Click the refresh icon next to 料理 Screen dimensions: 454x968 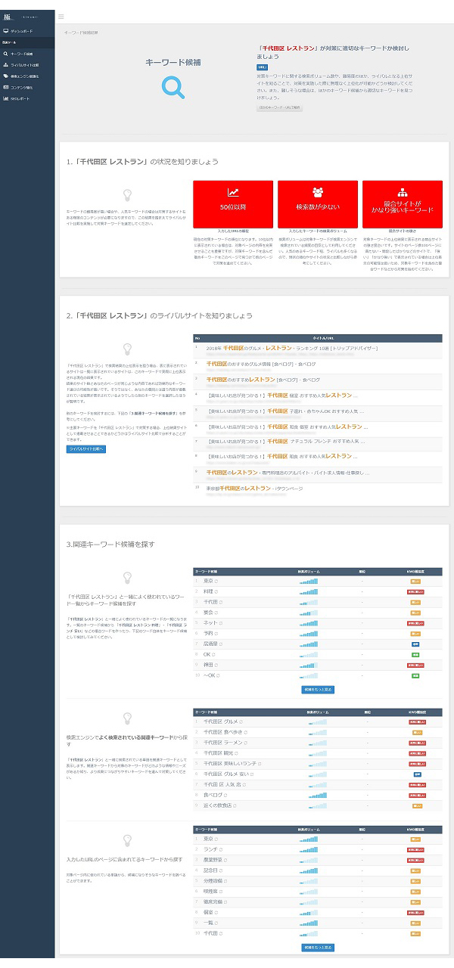(216, 591)
